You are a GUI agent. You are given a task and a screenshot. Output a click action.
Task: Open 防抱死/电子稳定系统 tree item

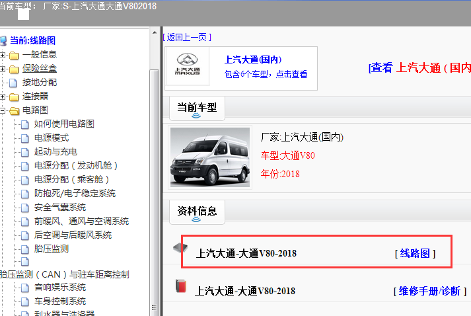pyautogui.click(x=75, y=193)
